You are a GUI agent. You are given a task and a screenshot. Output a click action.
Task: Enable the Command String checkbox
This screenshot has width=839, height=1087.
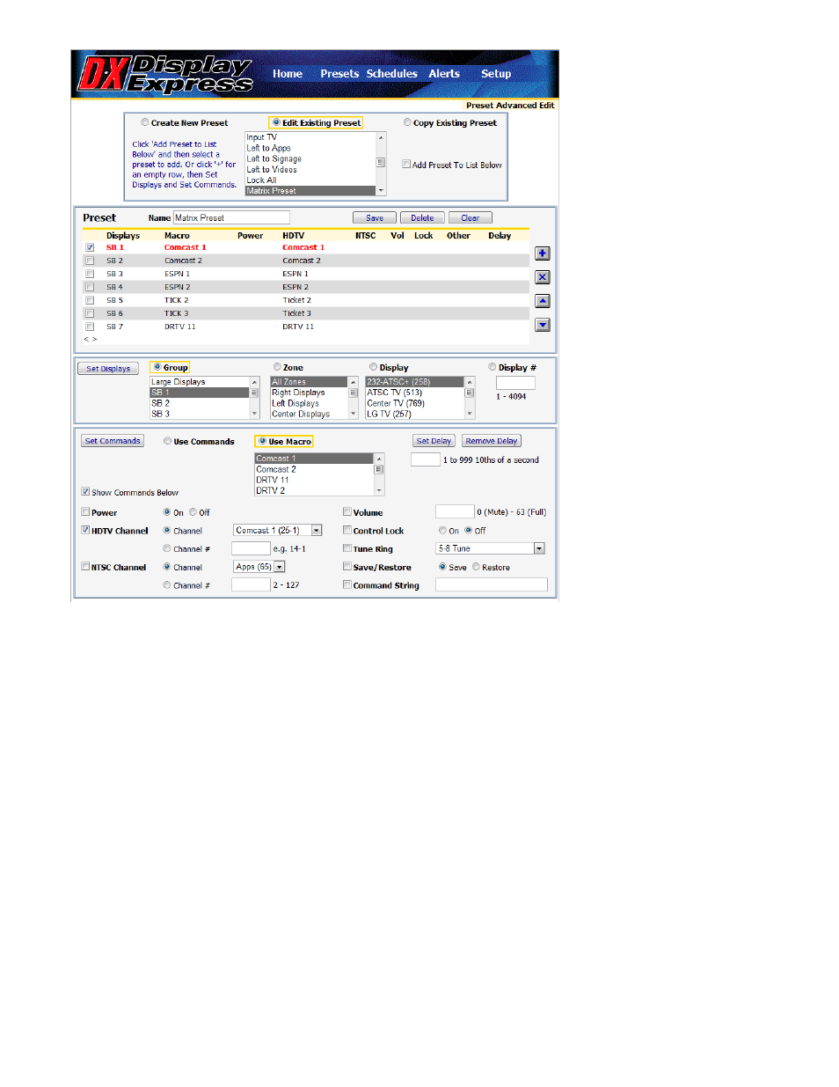347,584
